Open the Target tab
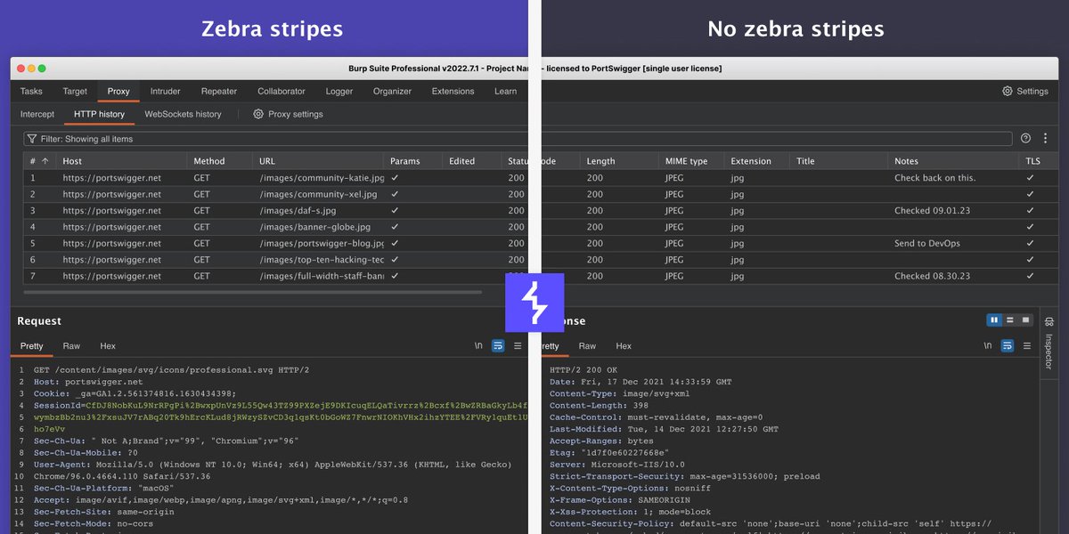The height and width of the screenshot is (534, 1069). pyautogui.click(x=75, y=91)
